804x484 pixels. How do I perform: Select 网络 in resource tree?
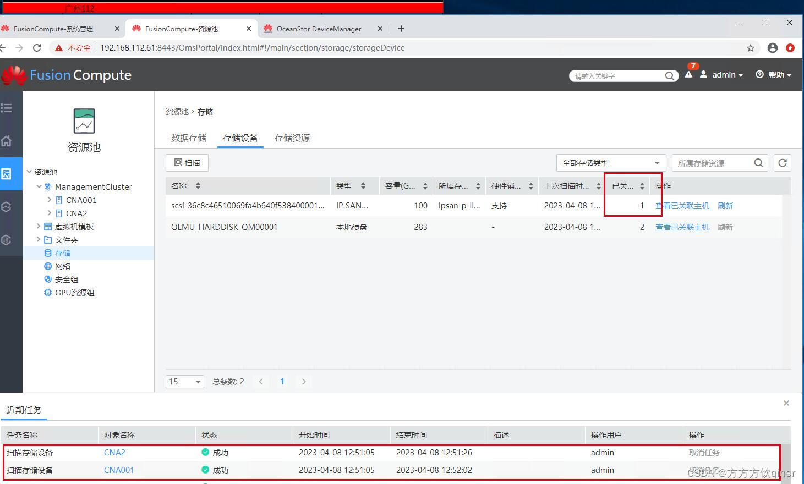coord(63,266)
